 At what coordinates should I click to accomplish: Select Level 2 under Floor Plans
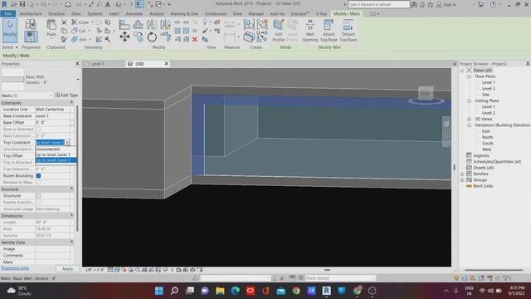point(489,89)
